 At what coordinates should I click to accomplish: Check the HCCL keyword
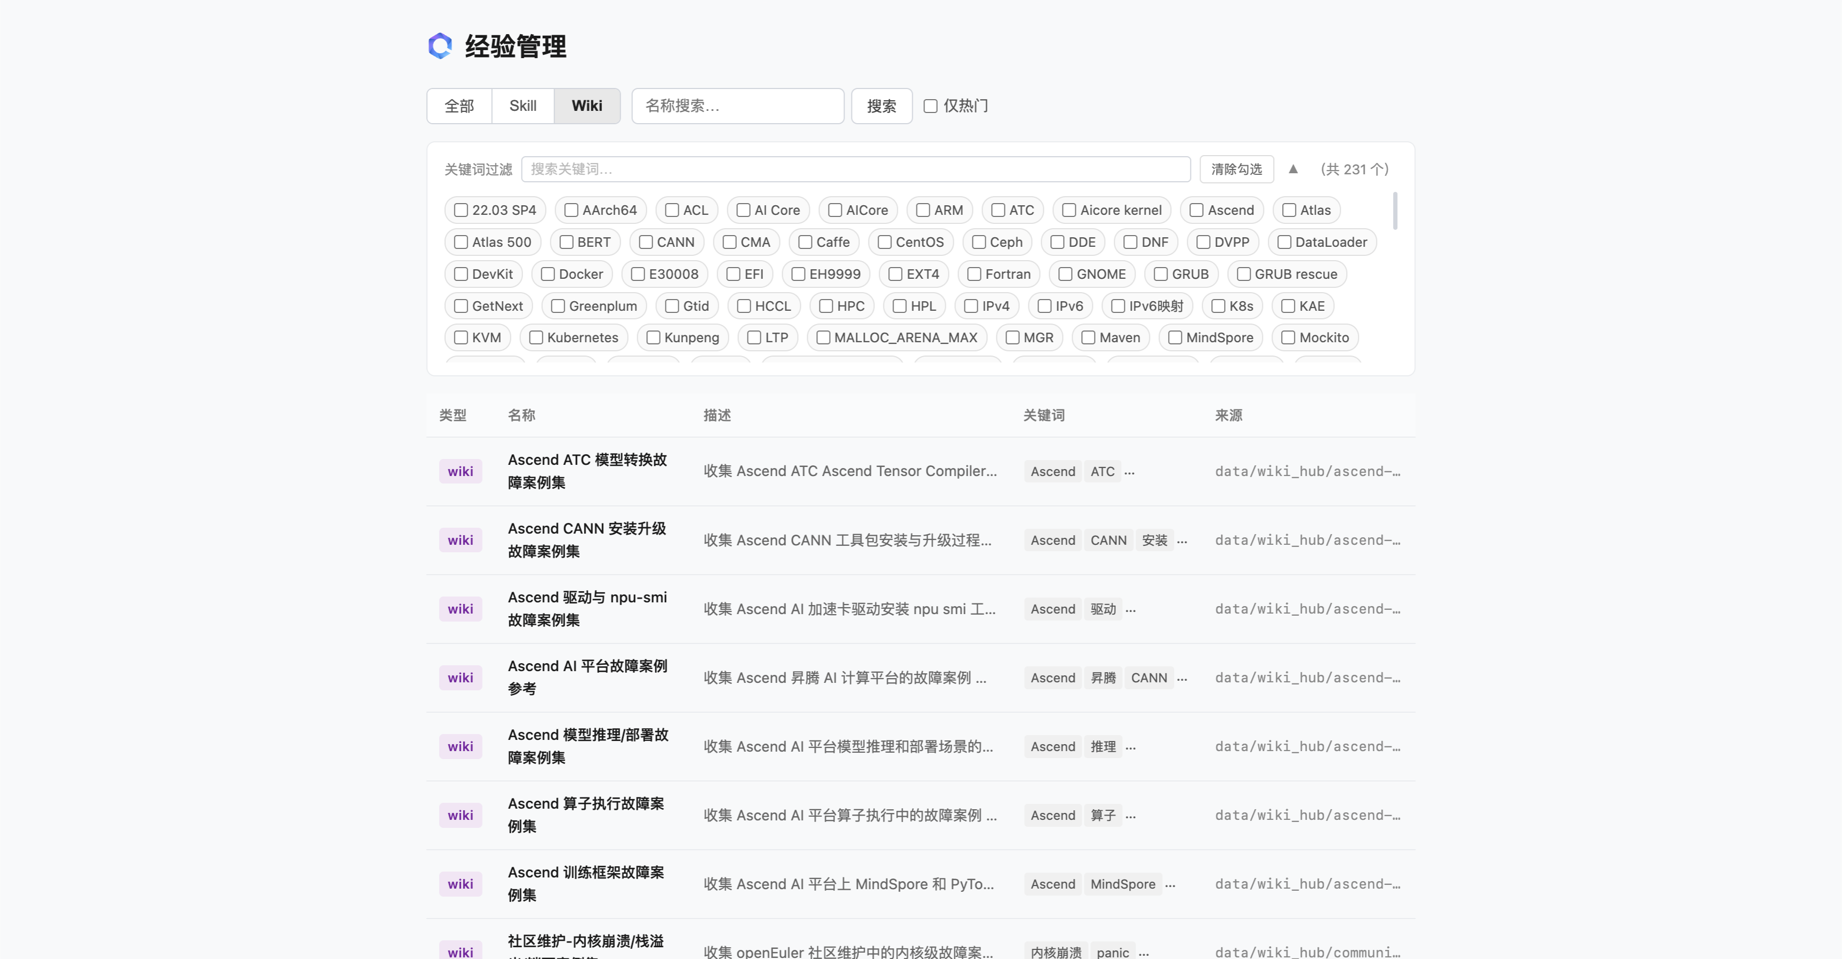coord(744,306)
